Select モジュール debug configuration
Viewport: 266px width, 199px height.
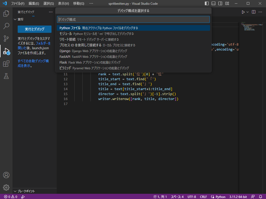(133, 34)
